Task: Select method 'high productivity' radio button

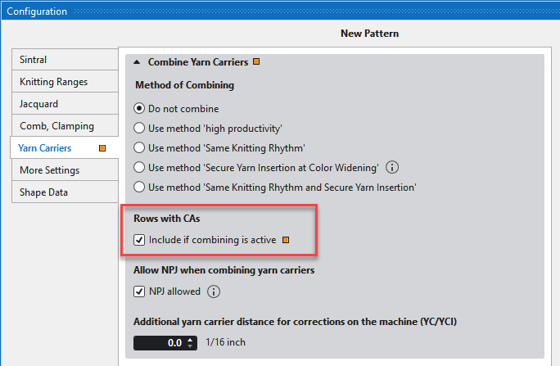Action: pyautogui.click(x=140, y=128)
